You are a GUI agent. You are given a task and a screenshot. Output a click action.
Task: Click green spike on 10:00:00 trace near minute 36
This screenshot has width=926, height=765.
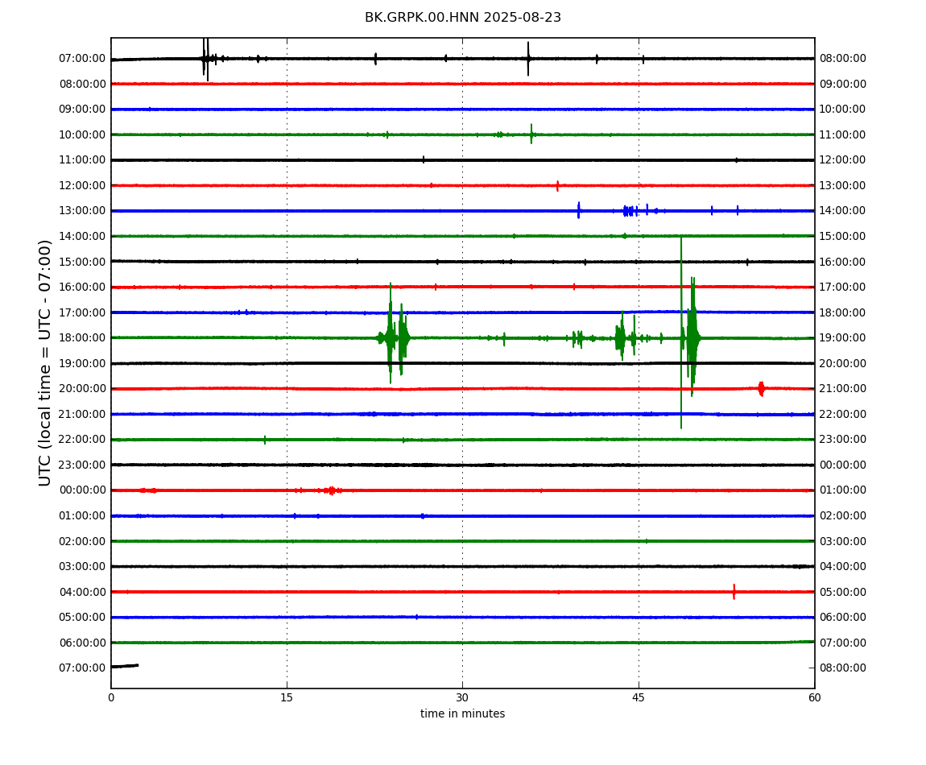(x=531, y=134)
